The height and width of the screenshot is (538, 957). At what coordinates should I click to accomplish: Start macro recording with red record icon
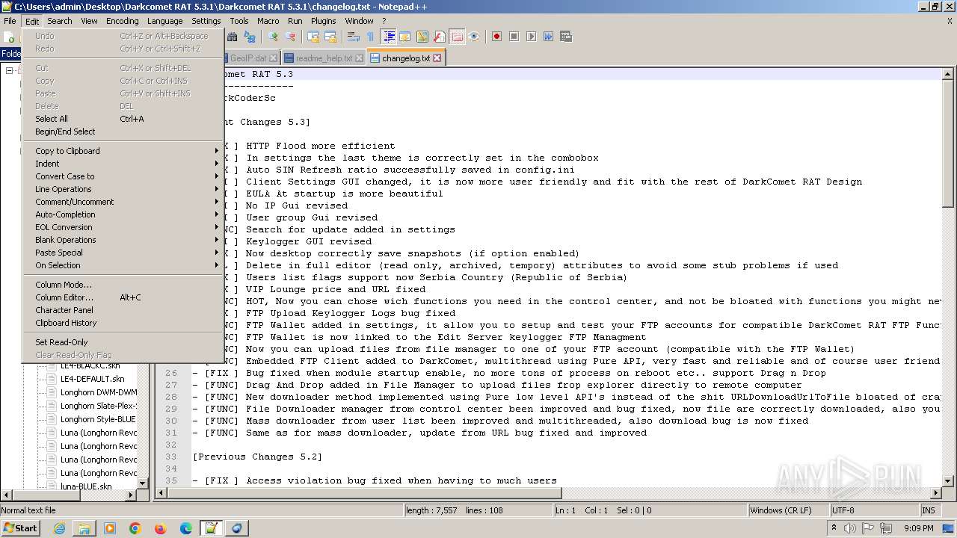click(496, 36)
